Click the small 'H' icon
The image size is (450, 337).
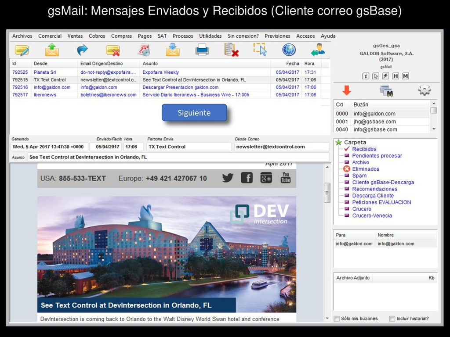[396, 76]
